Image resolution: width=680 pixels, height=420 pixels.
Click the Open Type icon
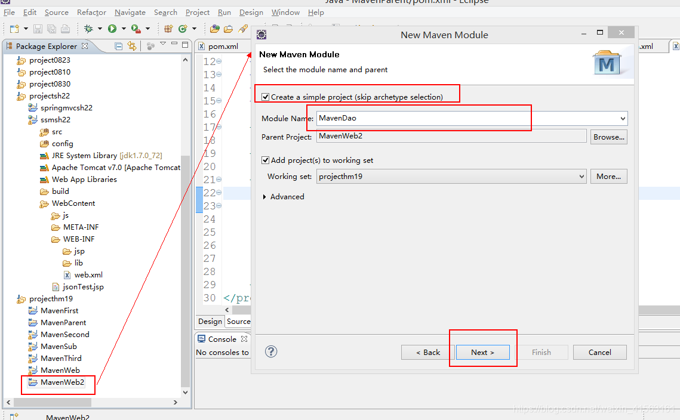pos(214,29)
